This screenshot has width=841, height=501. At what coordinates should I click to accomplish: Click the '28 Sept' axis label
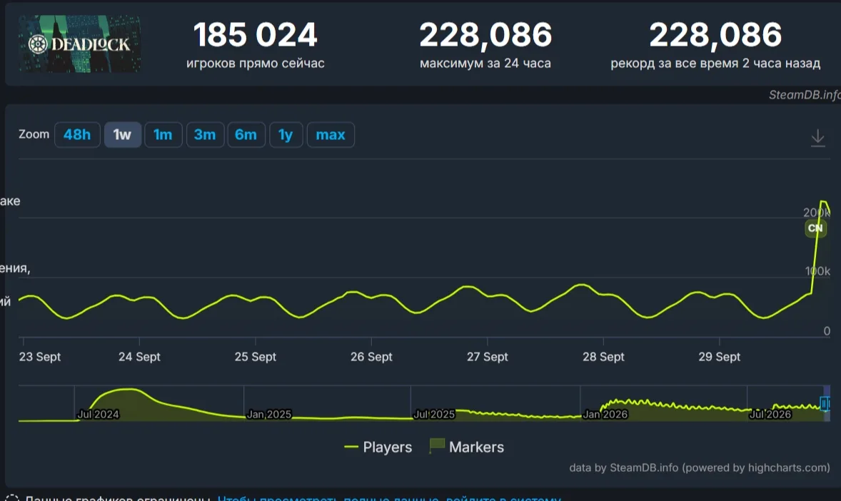(603, 357)
